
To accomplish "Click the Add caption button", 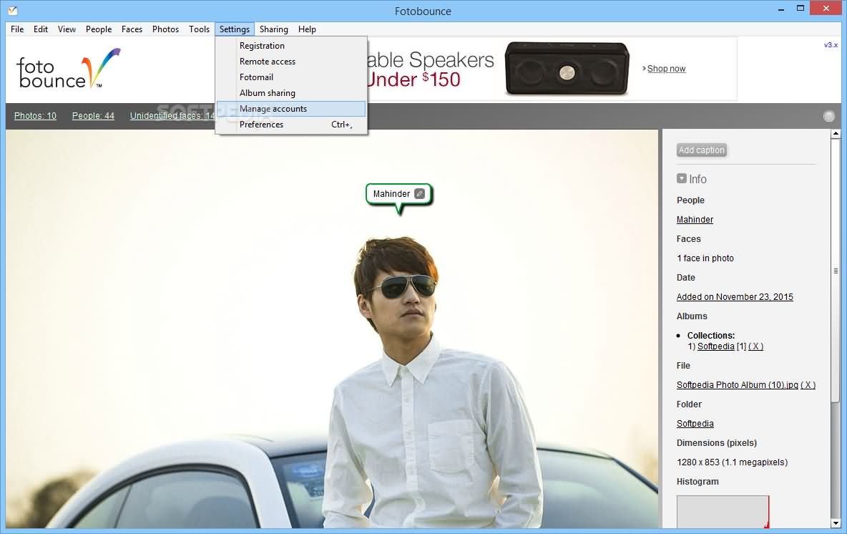I will (x=701, y=150).
